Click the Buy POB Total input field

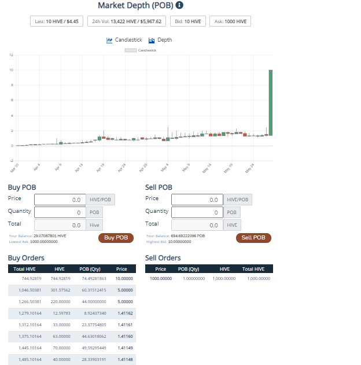click(x=60, y=225)
